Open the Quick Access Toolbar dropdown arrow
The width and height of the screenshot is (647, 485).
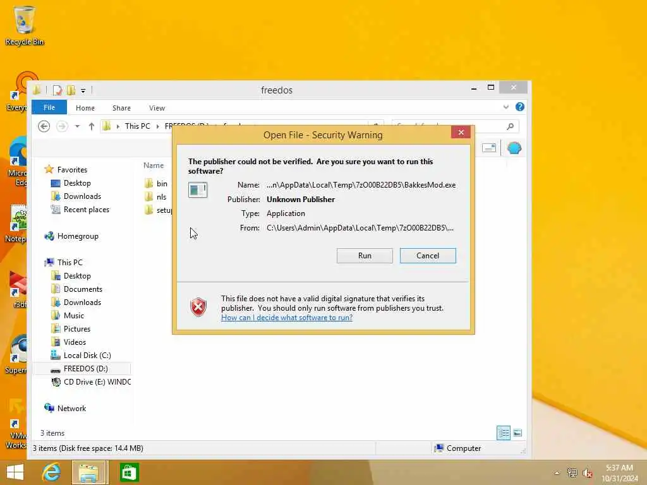(x=83, y=90)
